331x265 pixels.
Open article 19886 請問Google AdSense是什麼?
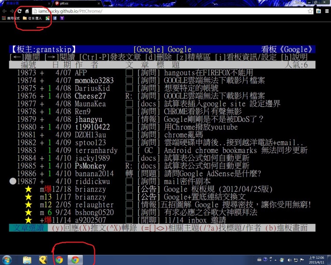click(162, 174)
